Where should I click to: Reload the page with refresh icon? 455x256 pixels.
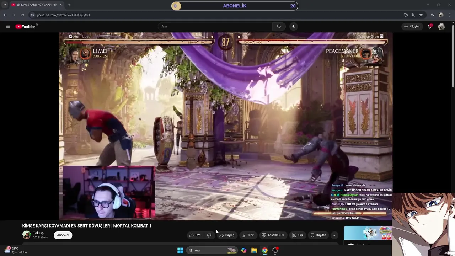click(x=22, y=15)
